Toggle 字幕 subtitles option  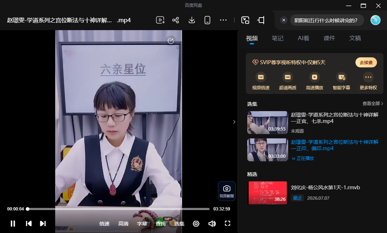coord(142,224)
